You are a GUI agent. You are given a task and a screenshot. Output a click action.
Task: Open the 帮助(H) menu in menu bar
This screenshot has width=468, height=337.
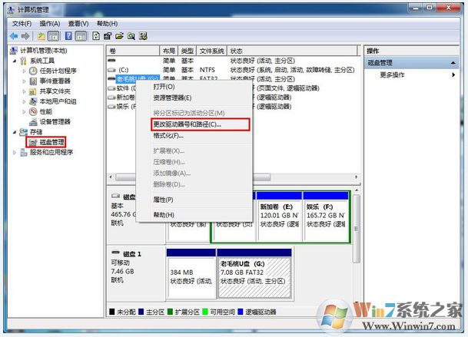(x=107, y=24)
